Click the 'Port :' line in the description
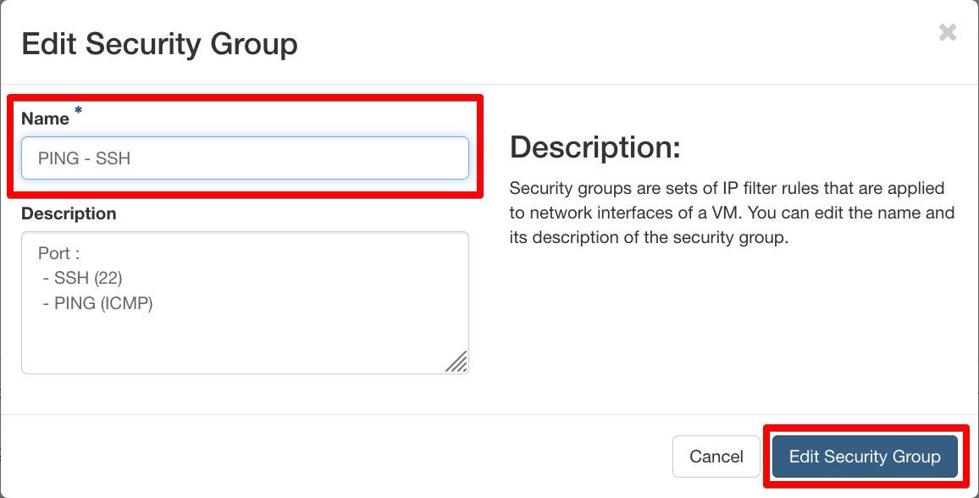 click(59, 253)
